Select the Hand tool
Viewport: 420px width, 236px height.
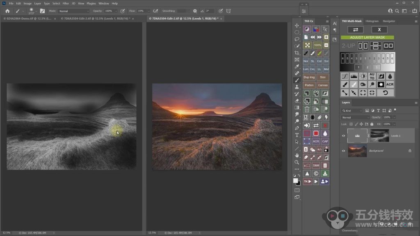click(297, 155)
